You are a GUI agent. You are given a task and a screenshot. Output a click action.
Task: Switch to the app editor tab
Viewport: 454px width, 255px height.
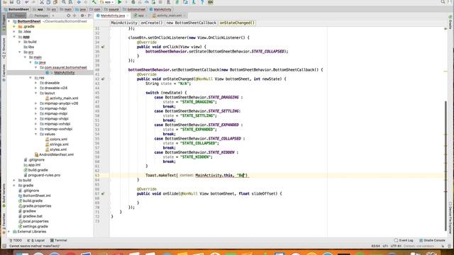pos(140,16)
